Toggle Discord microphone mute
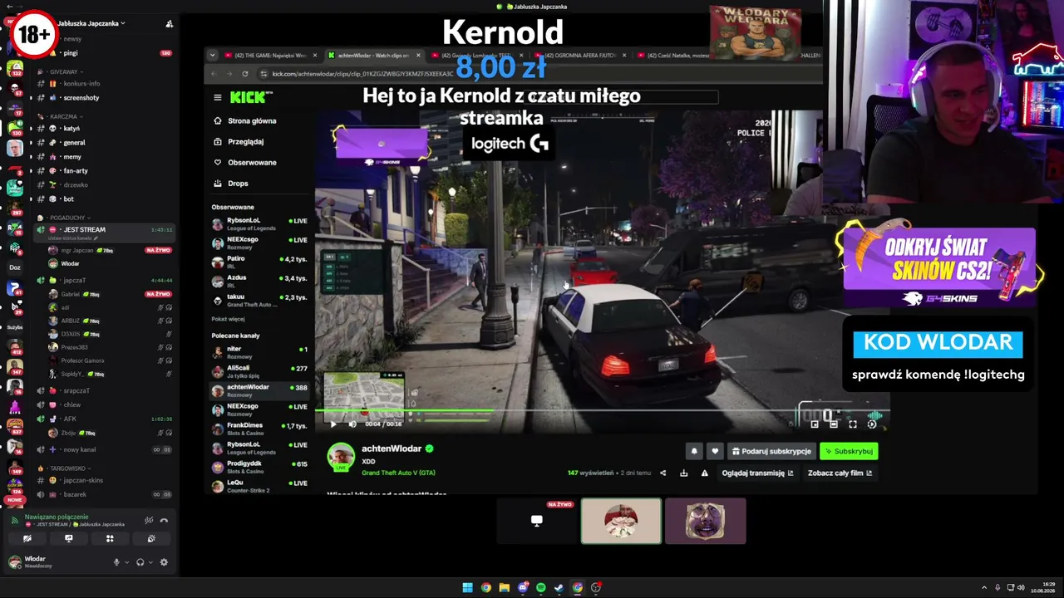 coord(116,562)
